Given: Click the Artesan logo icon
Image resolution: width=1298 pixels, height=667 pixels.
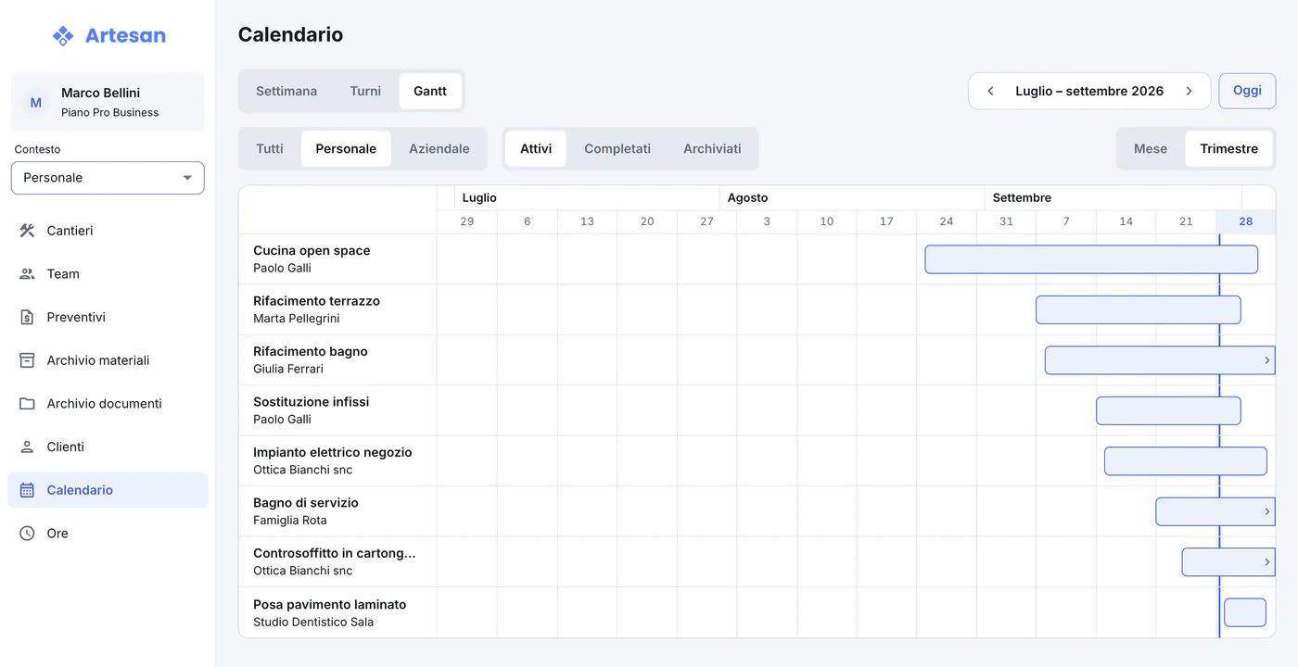Looking at the screenshot, I should pyautogui.click(x=63, y=36).
